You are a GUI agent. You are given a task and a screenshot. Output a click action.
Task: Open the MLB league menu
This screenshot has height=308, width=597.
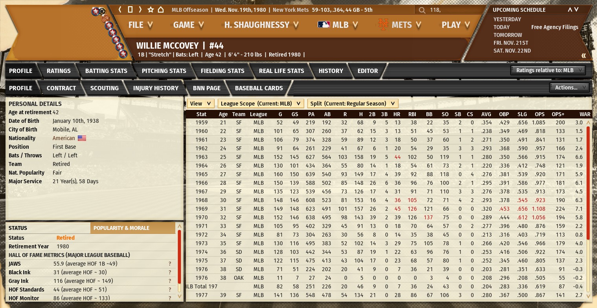[x=338, y=25]
